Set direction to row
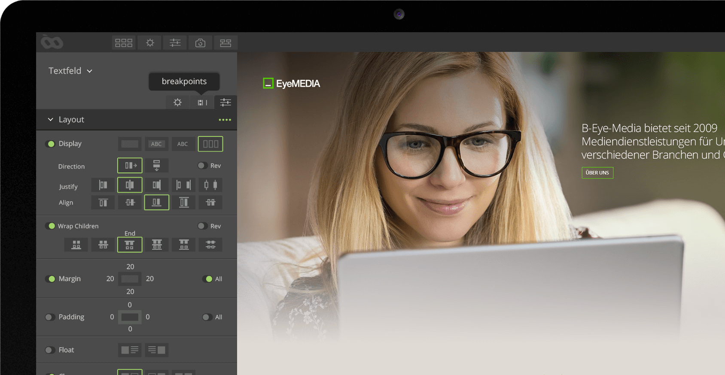The width and height of the screenshot is (725, 375). tap(130, 166)
